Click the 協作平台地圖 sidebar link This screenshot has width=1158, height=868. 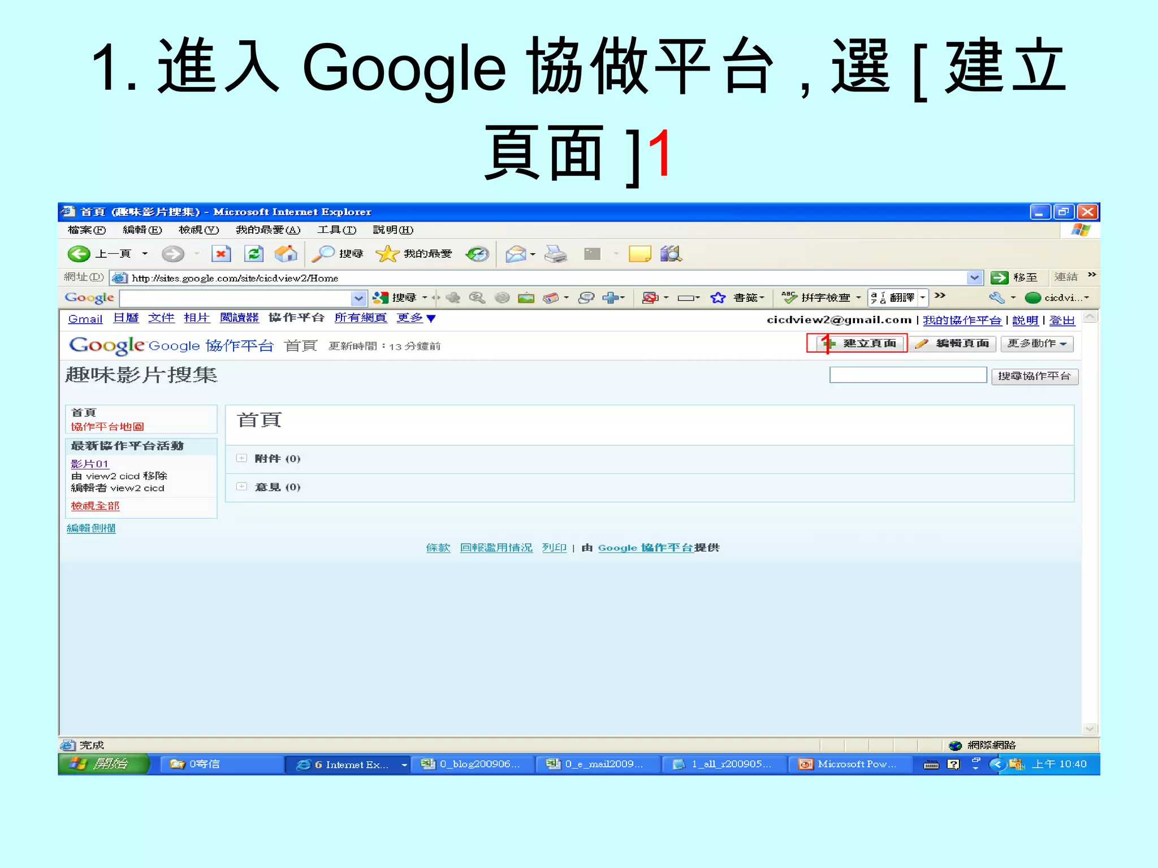click(x=107, y=427)
